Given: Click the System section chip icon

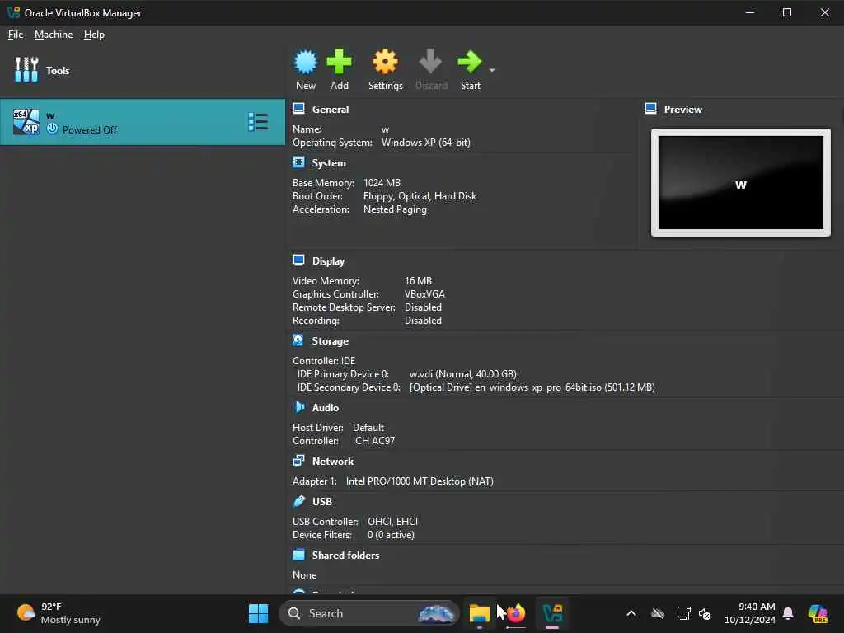Looking at the screenshot, I should pyautogui.click(x=298, y=162).
